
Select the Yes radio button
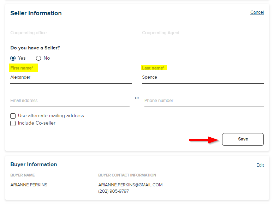click(x=13, y=58)
